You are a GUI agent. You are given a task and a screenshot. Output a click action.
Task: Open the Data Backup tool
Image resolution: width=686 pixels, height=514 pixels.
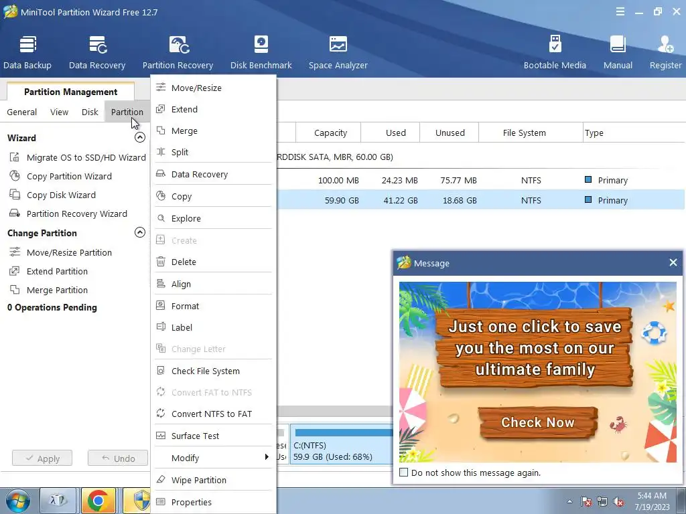coord(27,53)
